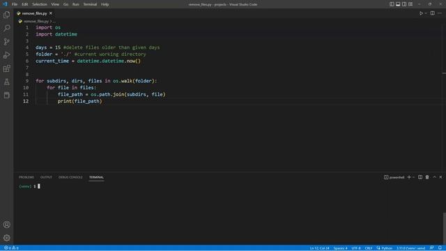
Task: Click the terminal vertical scrollbar
Action: point(445,228)
